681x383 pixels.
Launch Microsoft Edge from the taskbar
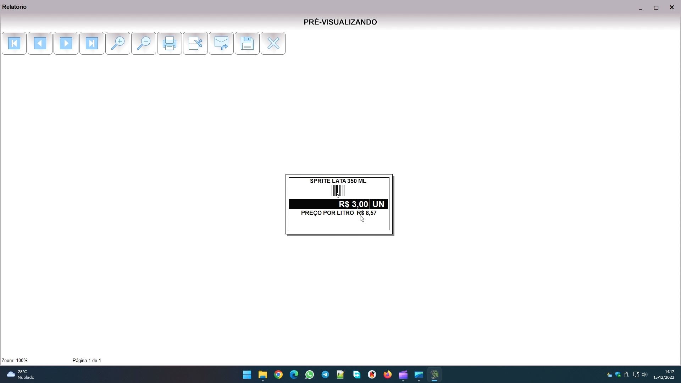pyautogui.click(x=294, y=374)
